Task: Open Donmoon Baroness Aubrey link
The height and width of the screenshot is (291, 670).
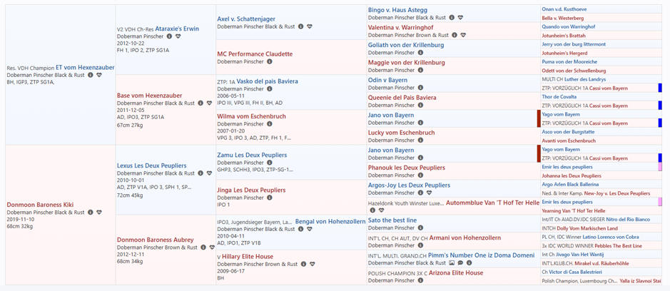Action: [155, 240]
